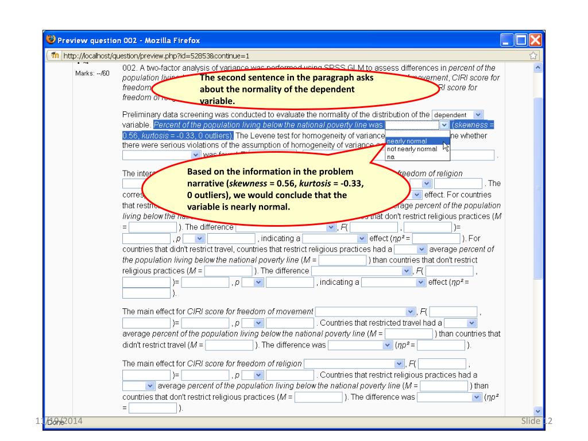The height and width of the screenshot is (441, 588).
Task: Click the scrollbar up arrow
Action: click(537, 68)
